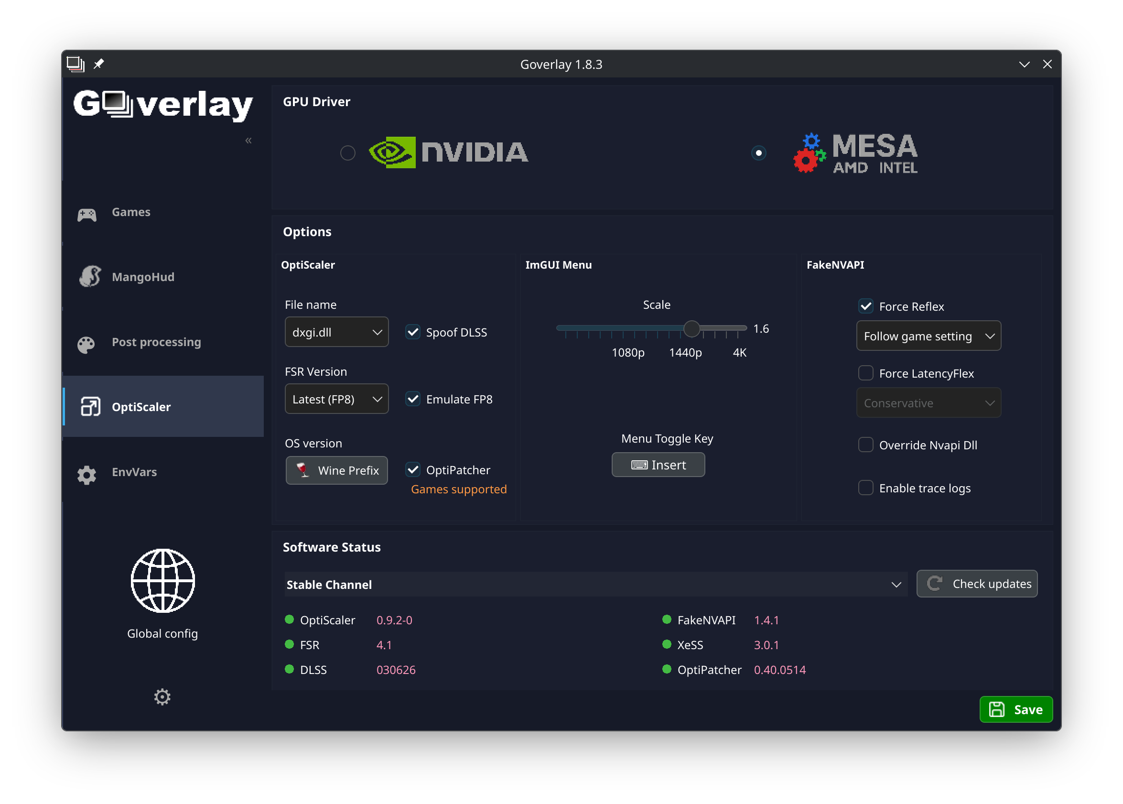The width and height of the screenshot is (1123, 804).
Task: Open the dxgi.dll file name dropdown
Action: pyautogui.click(x=336, y=332)
